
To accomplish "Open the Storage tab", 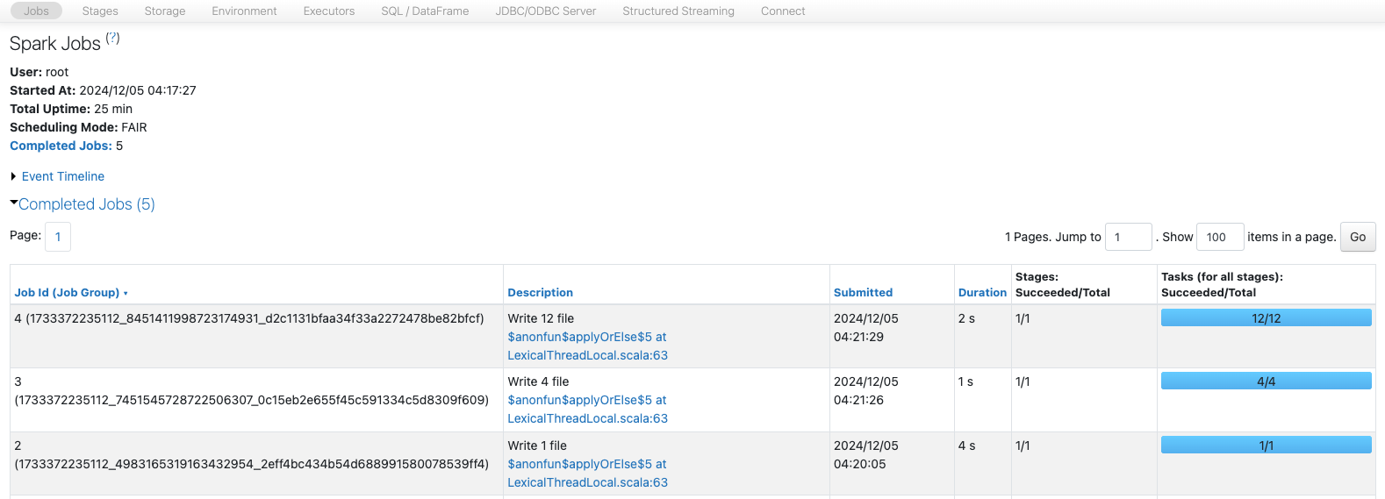I will (165, 11).
